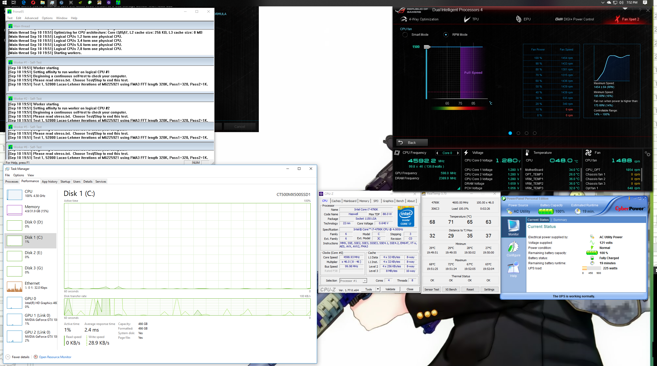Open Resource Monitor link
The image size is (657, 366).
(x=55, y=357)
